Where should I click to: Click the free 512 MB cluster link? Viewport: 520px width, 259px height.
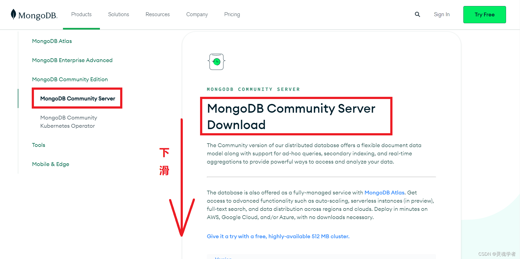click(x=278, y=236)
